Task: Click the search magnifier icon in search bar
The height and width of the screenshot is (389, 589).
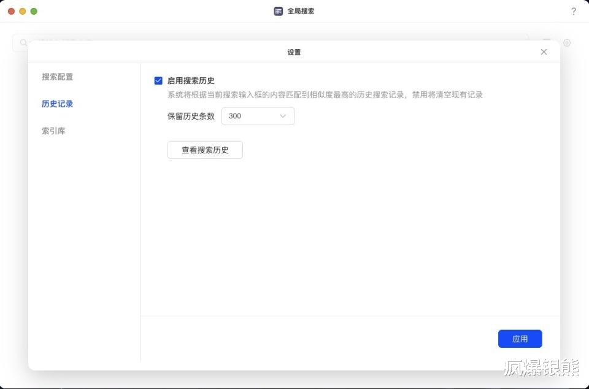Action: (23, 42)
